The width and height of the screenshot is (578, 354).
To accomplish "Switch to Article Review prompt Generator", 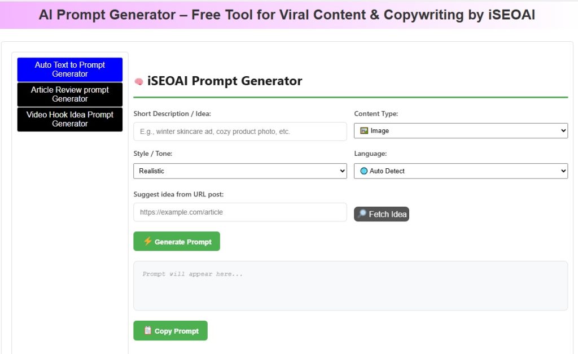I will (x=69, y=94).
